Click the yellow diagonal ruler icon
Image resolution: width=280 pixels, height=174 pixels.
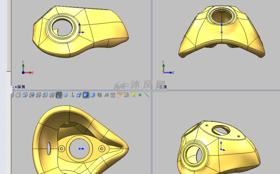(x=133, y=95)
